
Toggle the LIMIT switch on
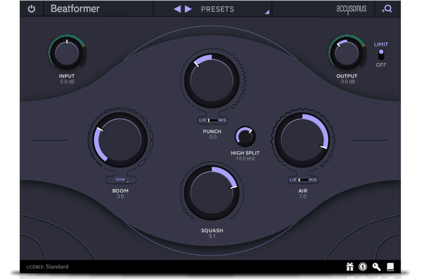pyautogui.click(x=381, y=55)
